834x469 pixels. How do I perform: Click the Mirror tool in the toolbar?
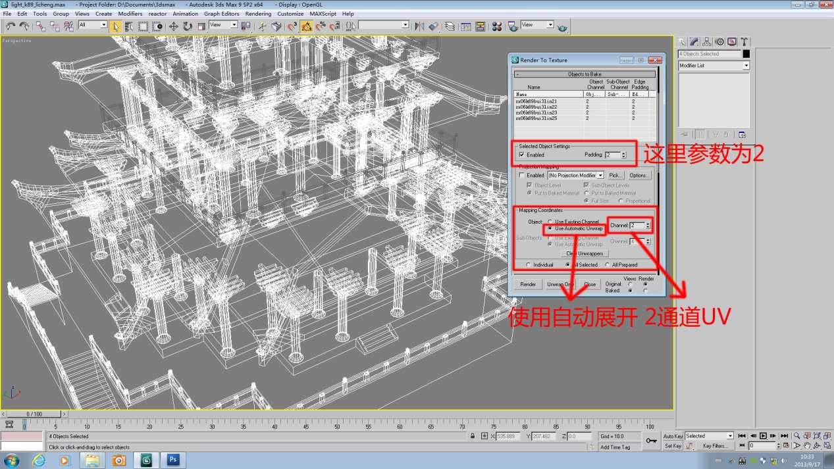tap(419, 26)
